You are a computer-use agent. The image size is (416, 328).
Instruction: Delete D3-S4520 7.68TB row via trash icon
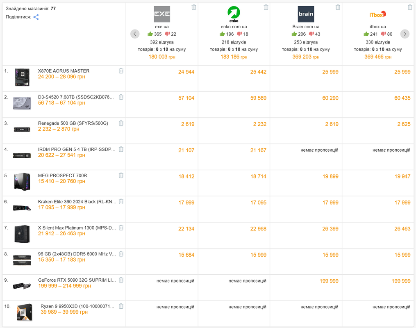click(x=121, y=97)
